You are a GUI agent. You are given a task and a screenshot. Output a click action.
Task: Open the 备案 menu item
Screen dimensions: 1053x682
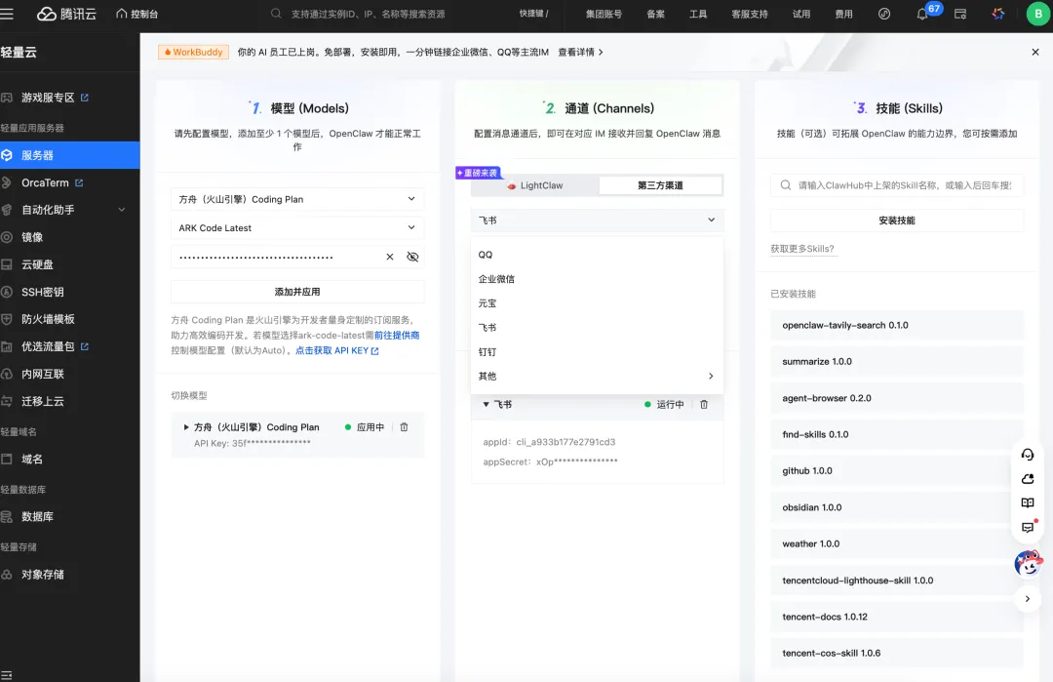[x=655, y=14]
